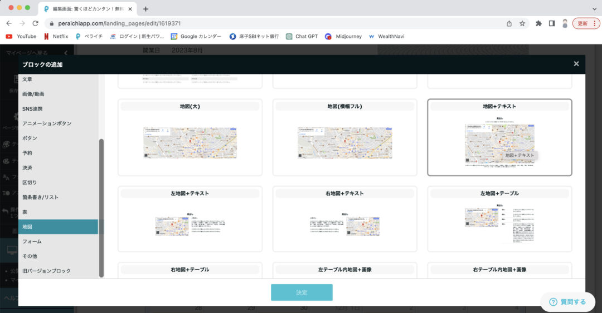This screenshot has width=602, height=313.
Task: Go forward with the browser forward arrow
Action: pos(22,23)
